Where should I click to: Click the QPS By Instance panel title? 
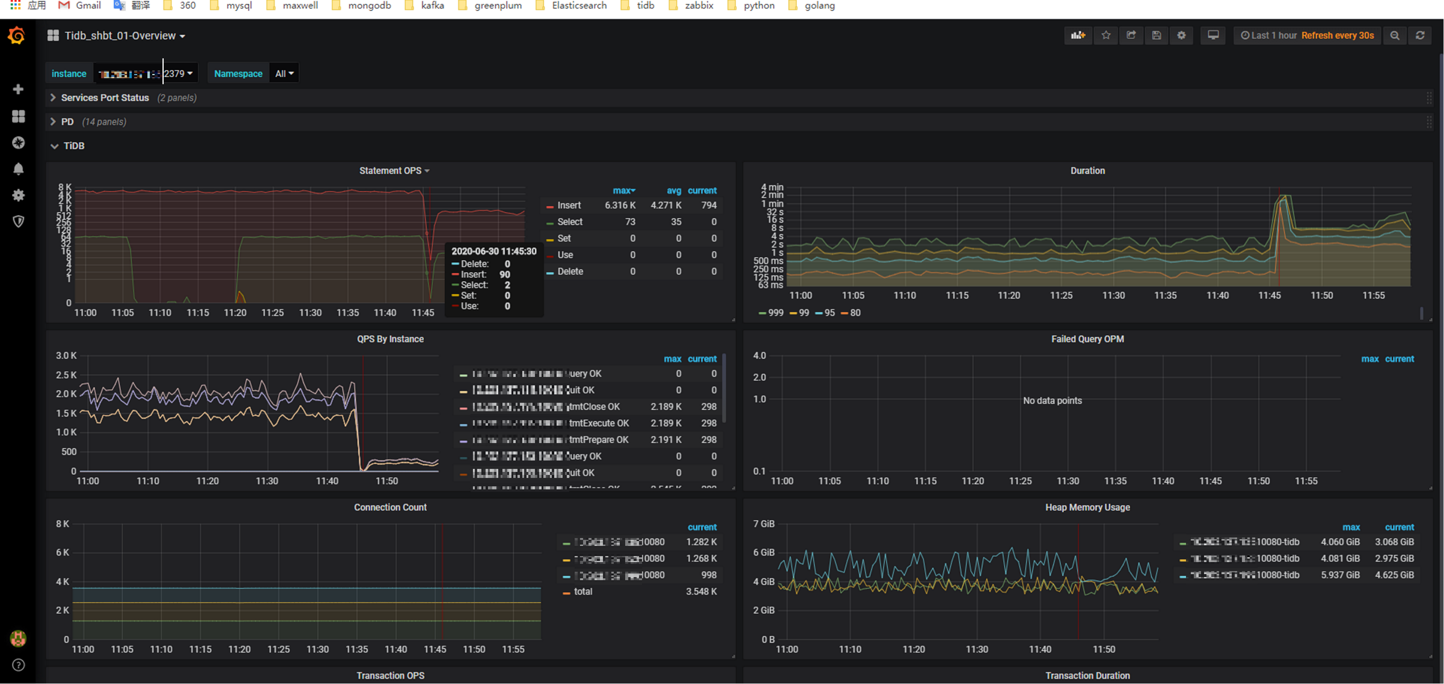pyautogui.click(x=390, y=339)
